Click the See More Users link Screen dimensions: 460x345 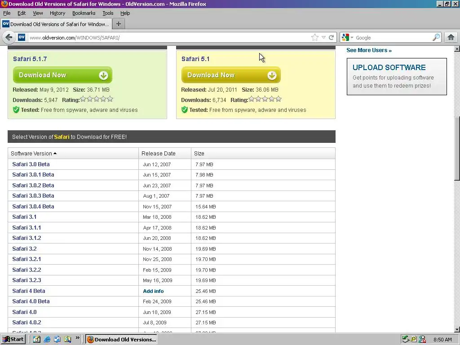point(369,50)
